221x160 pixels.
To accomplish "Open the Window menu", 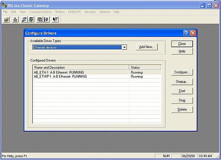I will tap(105, 12).
